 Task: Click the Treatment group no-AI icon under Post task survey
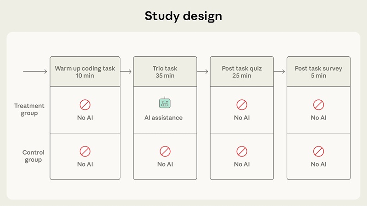coord(318,105)
